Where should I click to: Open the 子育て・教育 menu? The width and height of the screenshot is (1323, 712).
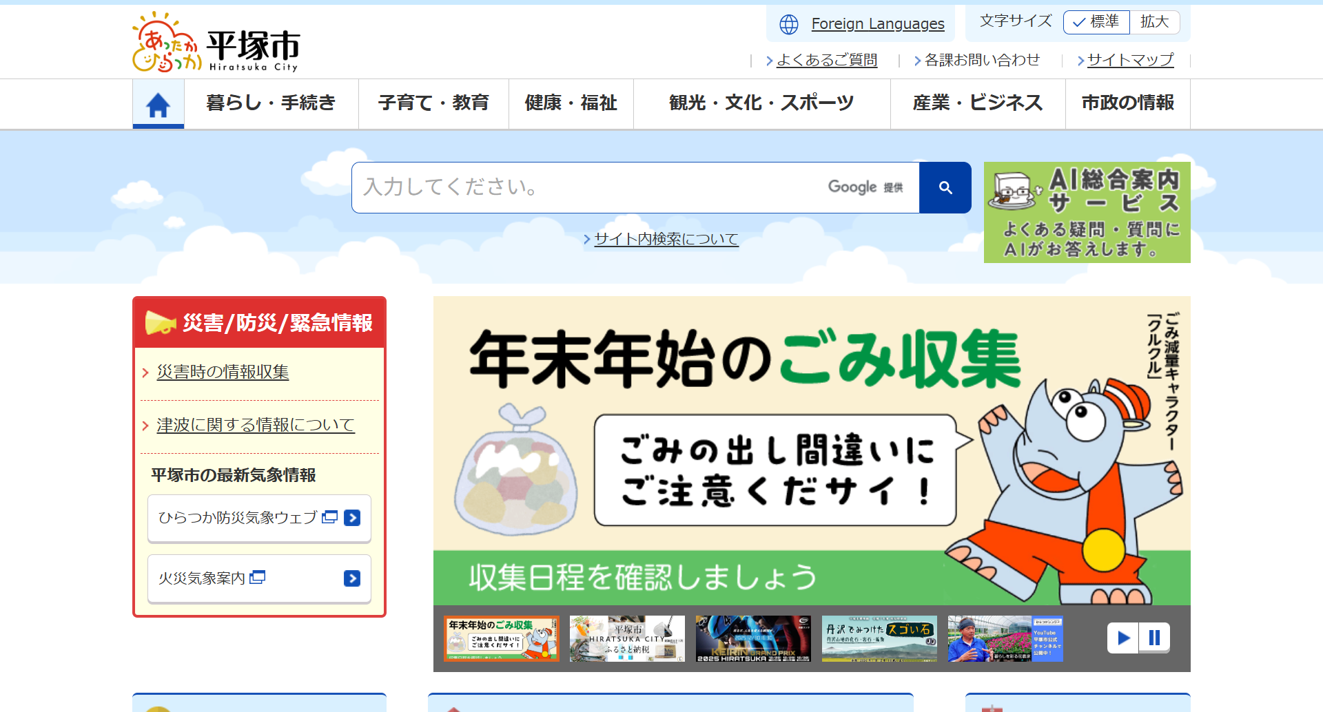(x=433, y=103)
